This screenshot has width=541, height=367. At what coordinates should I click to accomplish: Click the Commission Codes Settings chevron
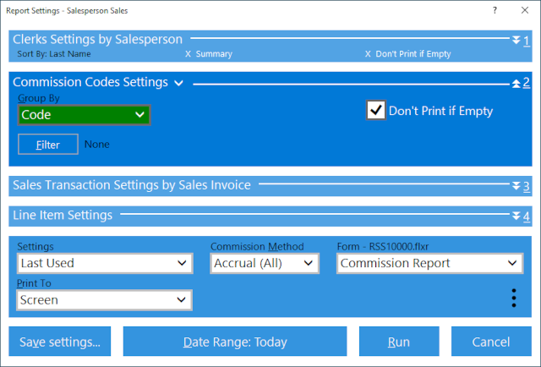coord(178,83)
